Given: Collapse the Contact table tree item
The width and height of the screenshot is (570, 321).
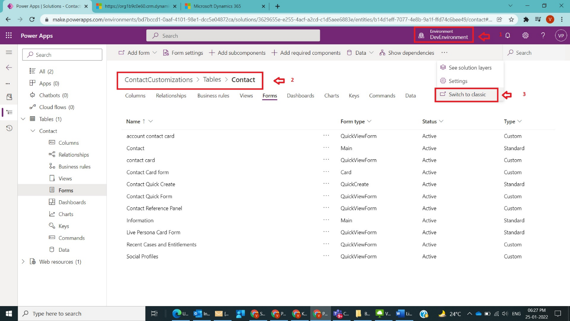Looking at the screenshot, I should tap(32, 131).
